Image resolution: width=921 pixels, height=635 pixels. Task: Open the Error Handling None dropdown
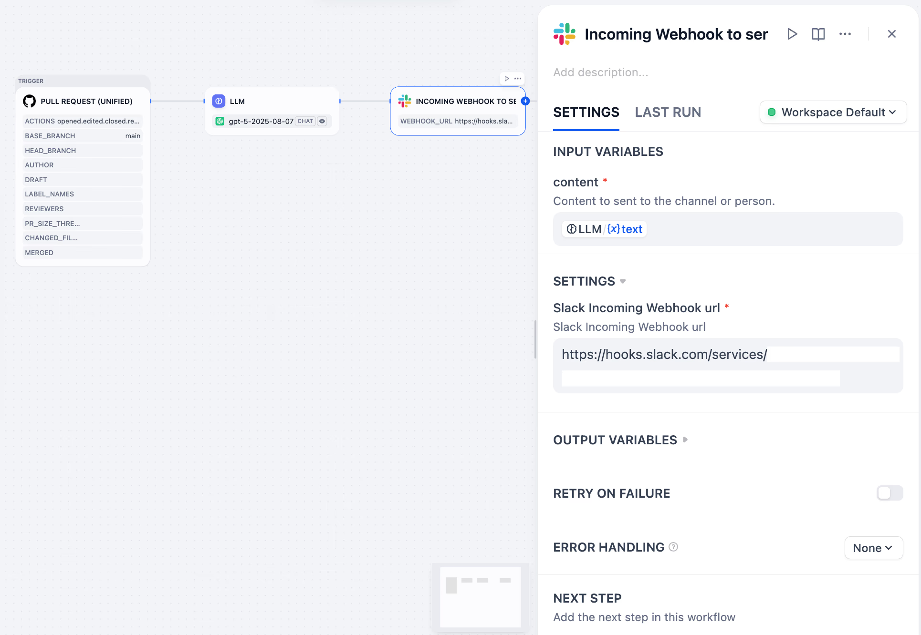873,548
